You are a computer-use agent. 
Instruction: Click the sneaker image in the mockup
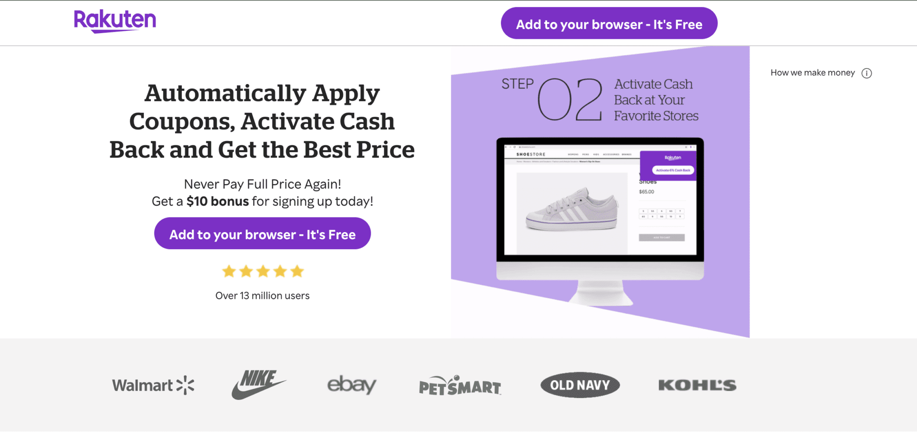pos(572,210)
